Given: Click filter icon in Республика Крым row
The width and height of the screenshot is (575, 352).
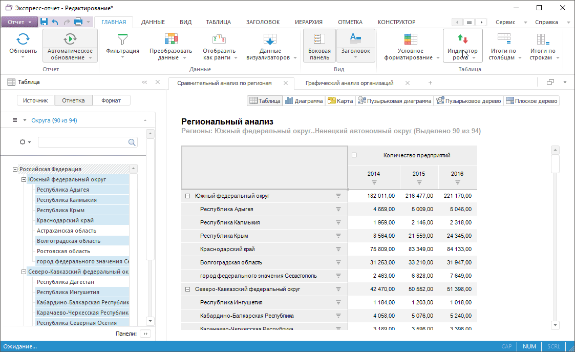Looking at the screenshot, I should pos(338,236).
